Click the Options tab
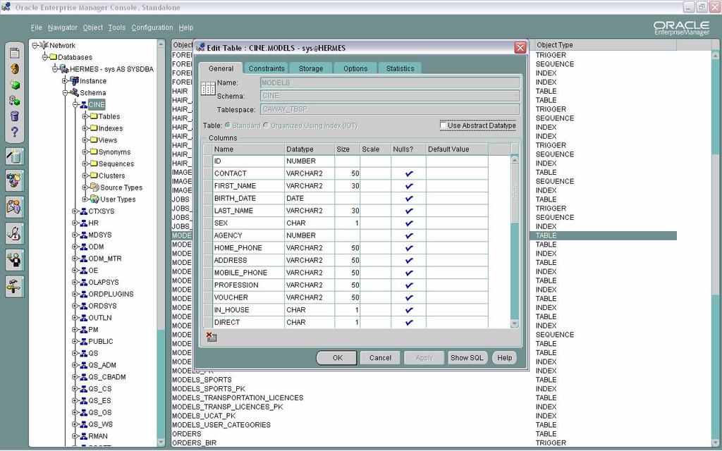 click(x=355, y=68)
